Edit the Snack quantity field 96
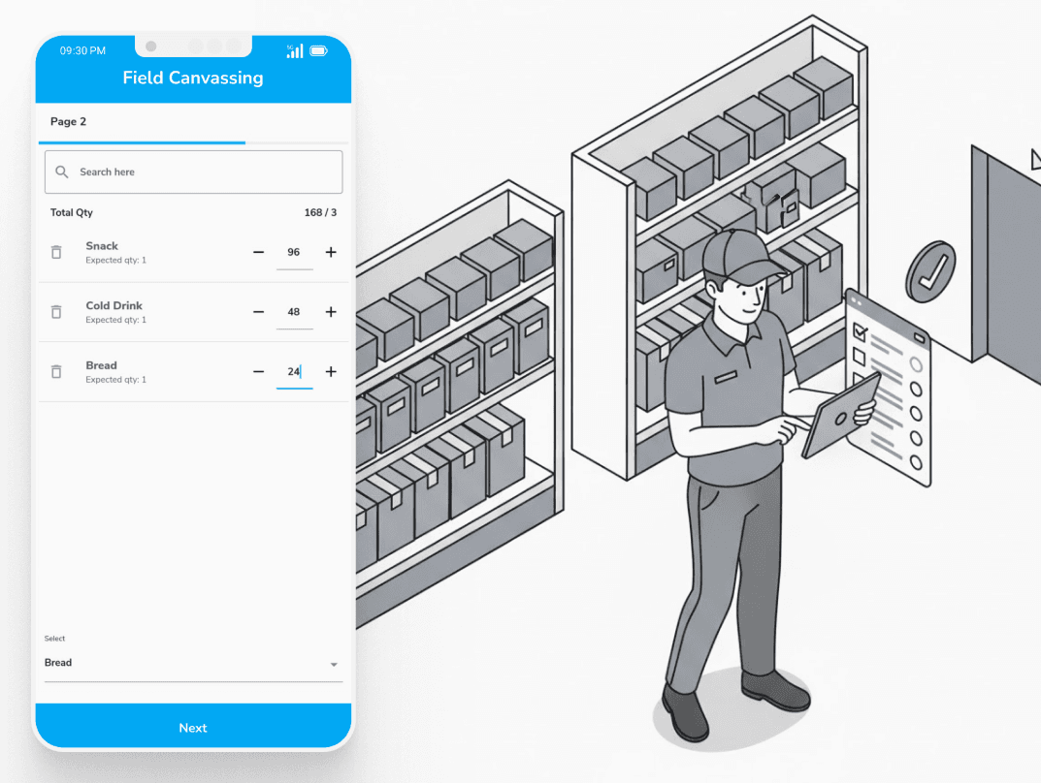The image size is (1041, 783). (x=294, y=252)
